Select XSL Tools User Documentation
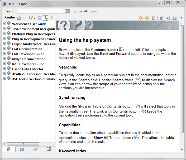The width and height of the screenshot is (186, 160). 34,79
